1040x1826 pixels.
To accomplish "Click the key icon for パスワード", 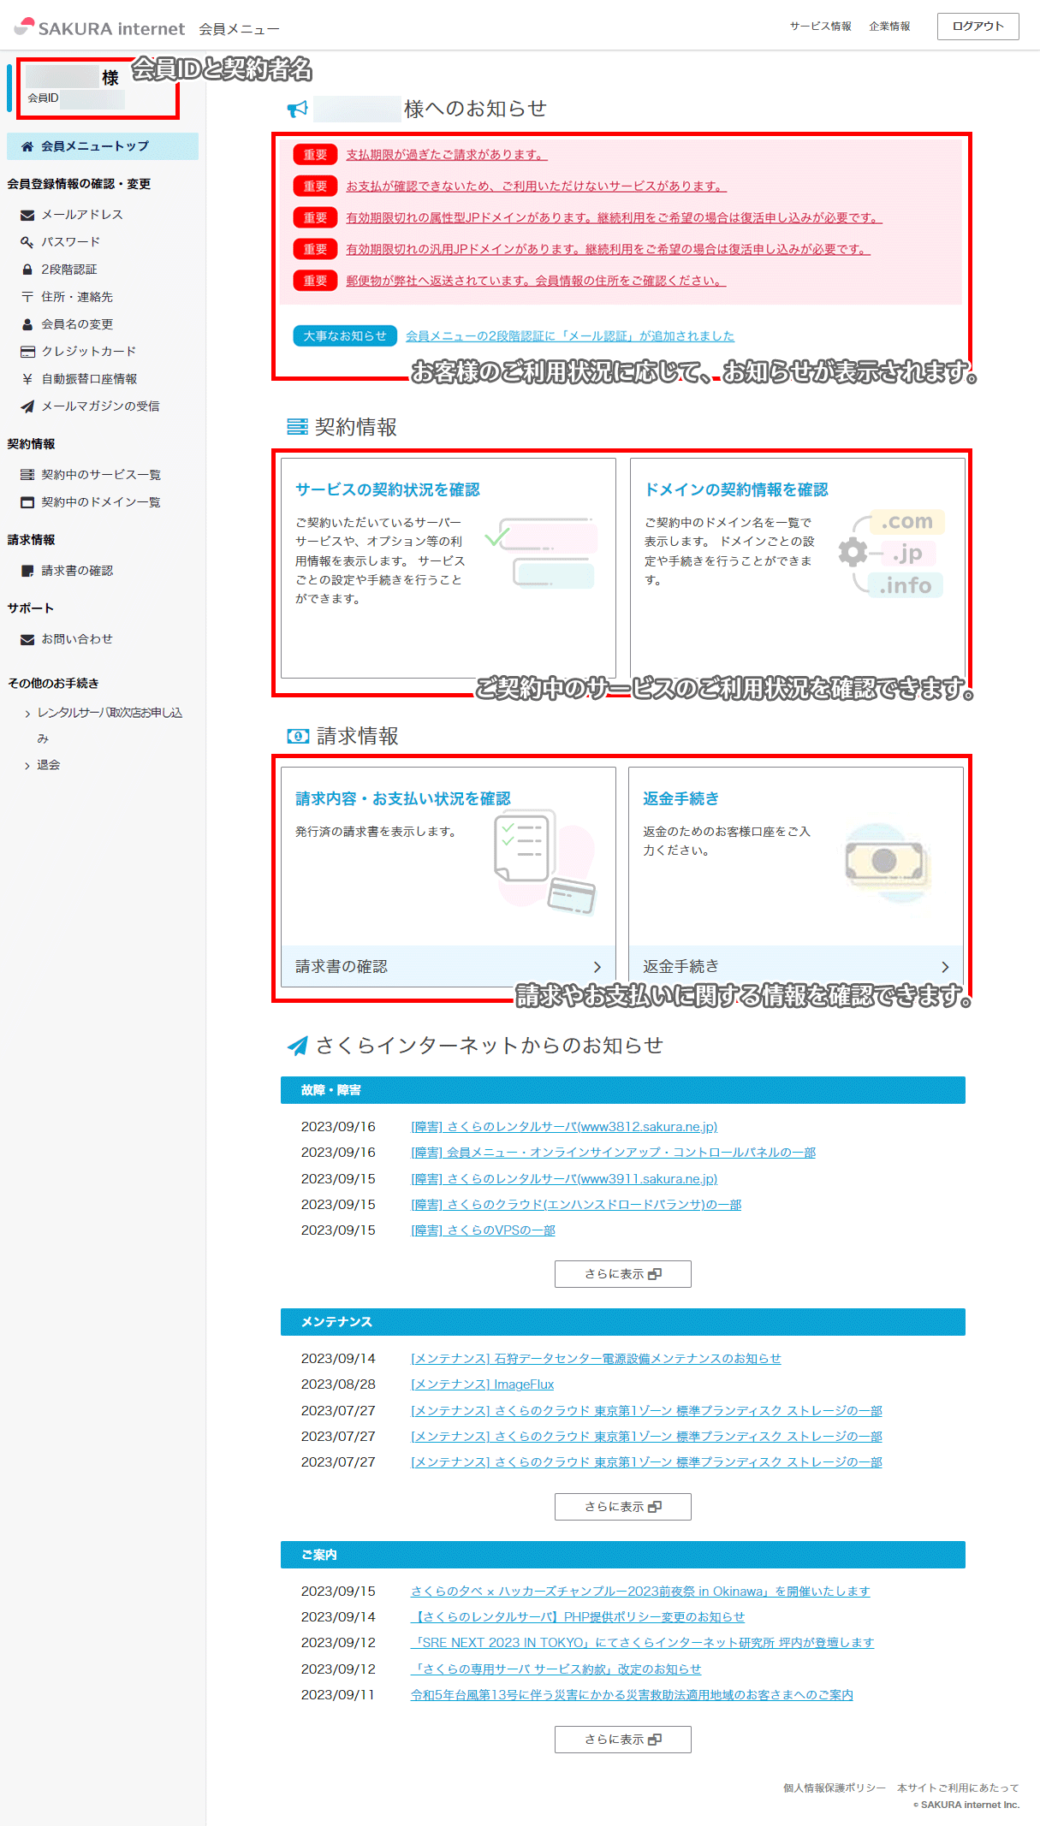I will pyautogui.click(x=27, y=242).
